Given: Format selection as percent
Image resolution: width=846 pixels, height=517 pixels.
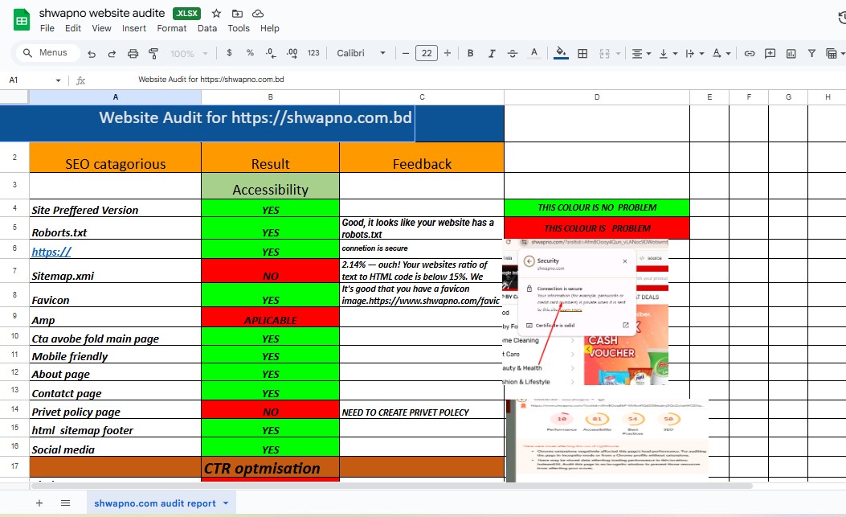Looking at the screenshot, I should click(x=250, y=52).
